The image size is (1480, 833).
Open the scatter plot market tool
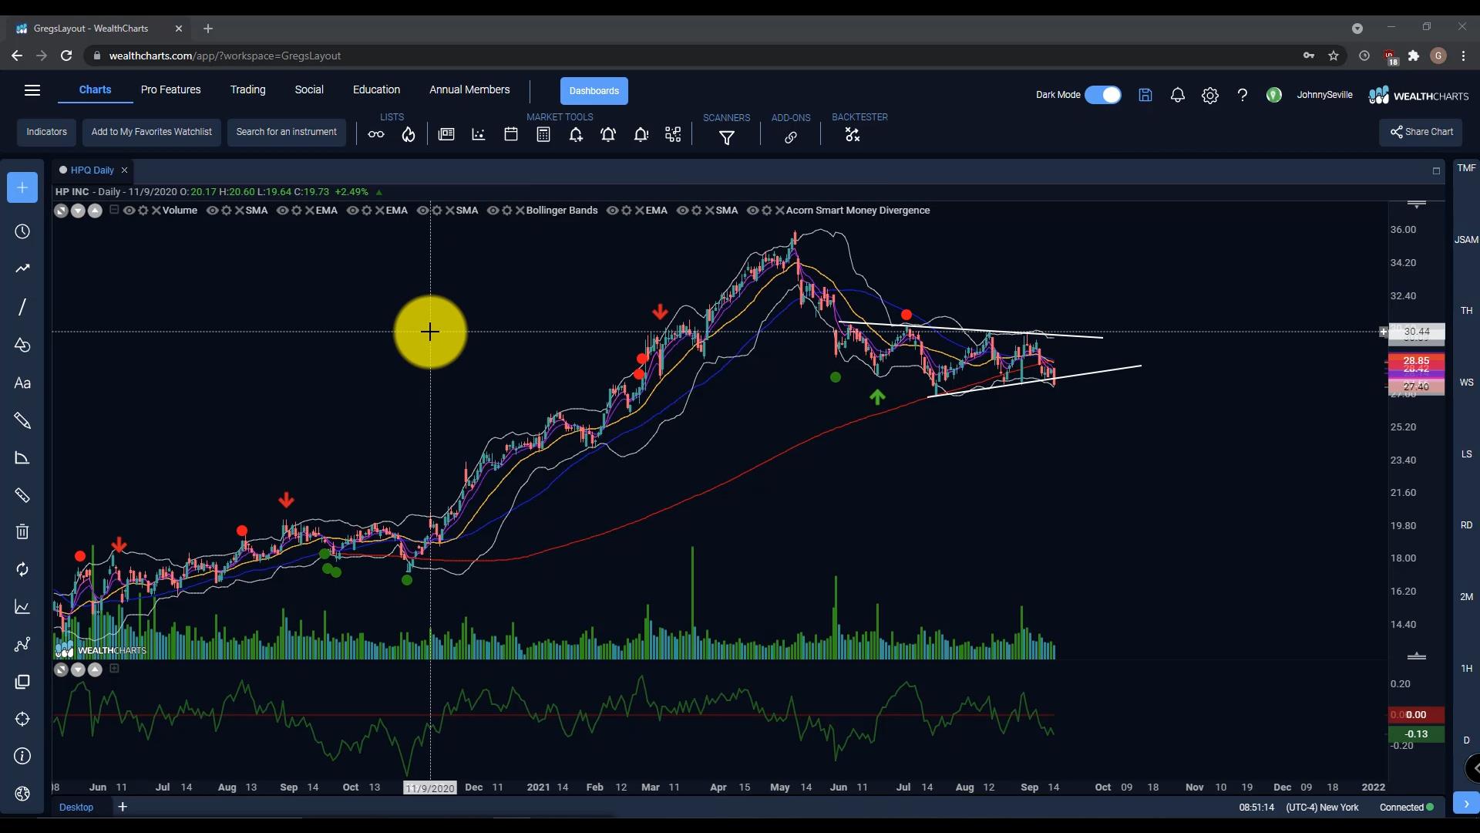tap(479, 135)
